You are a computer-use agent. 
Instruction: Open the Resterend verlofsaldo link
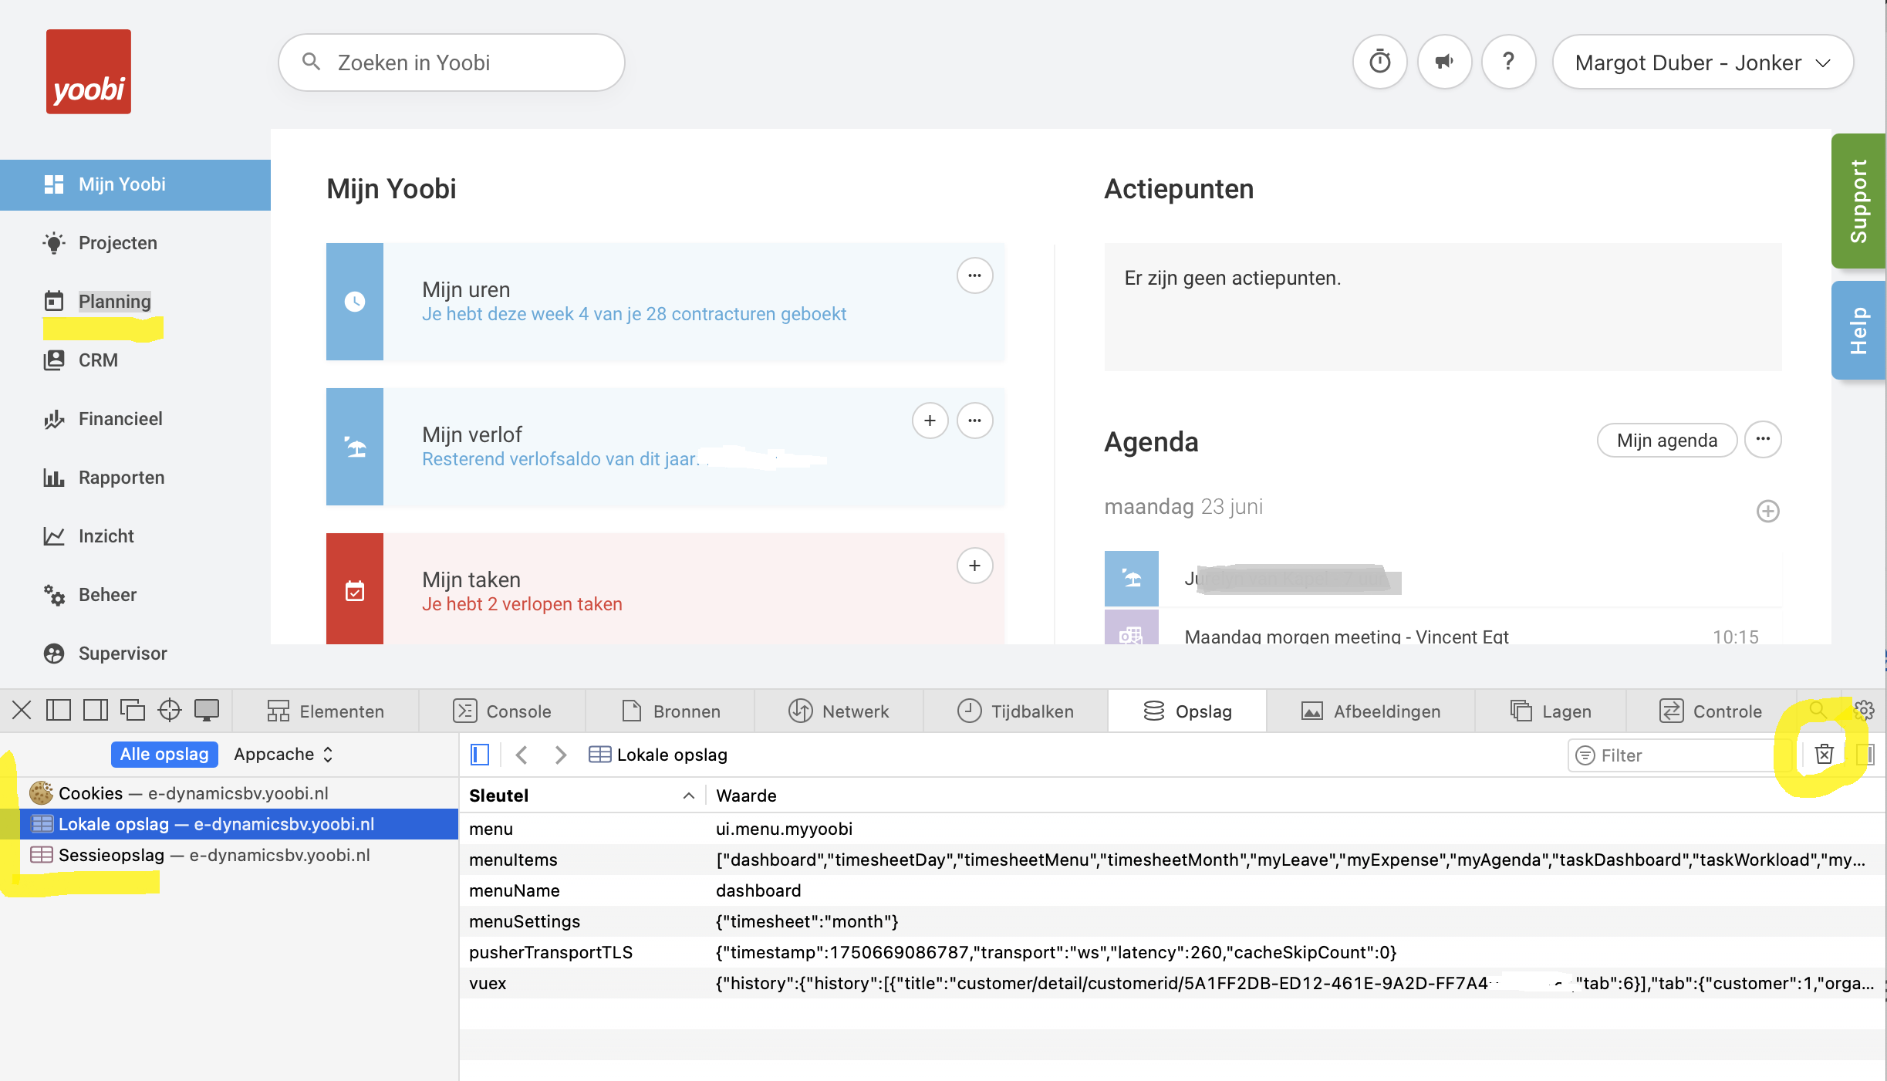pos(561,459)
